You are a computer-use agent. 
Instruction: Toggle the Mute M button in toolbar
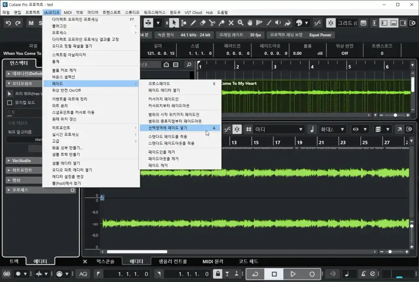point(31,23)
